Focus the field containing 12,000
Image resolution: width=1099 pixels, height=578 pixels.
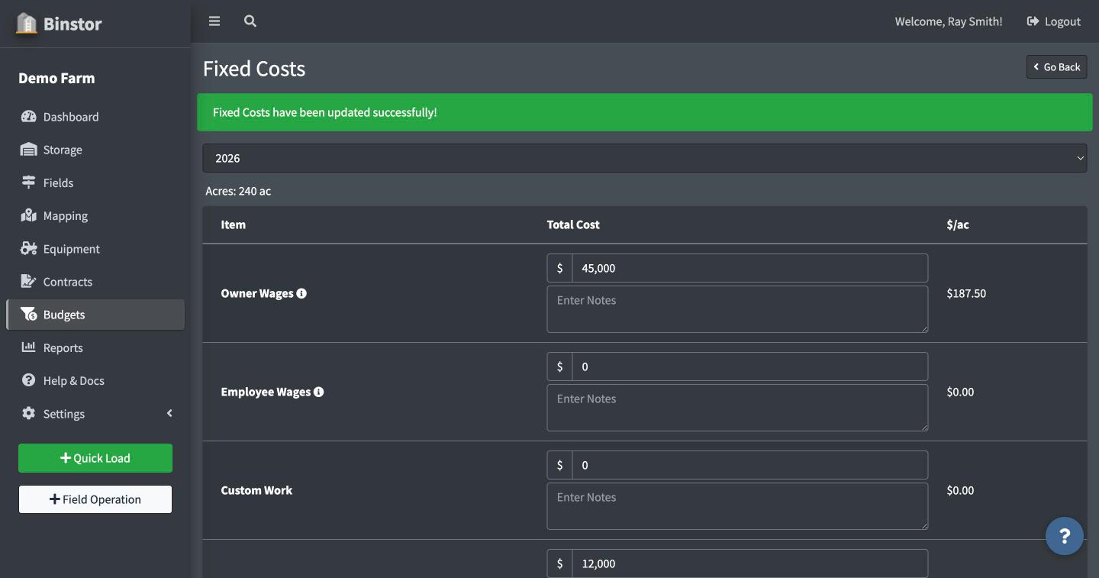749,563
